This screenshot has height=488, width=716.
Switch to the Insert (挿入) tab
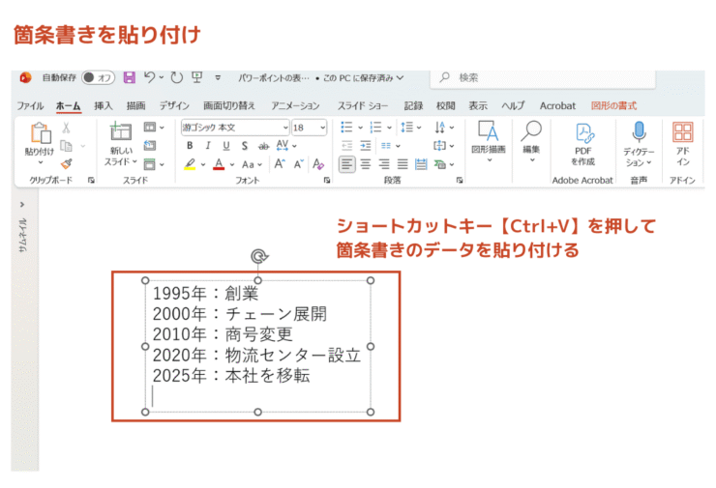tap(104, 105)
